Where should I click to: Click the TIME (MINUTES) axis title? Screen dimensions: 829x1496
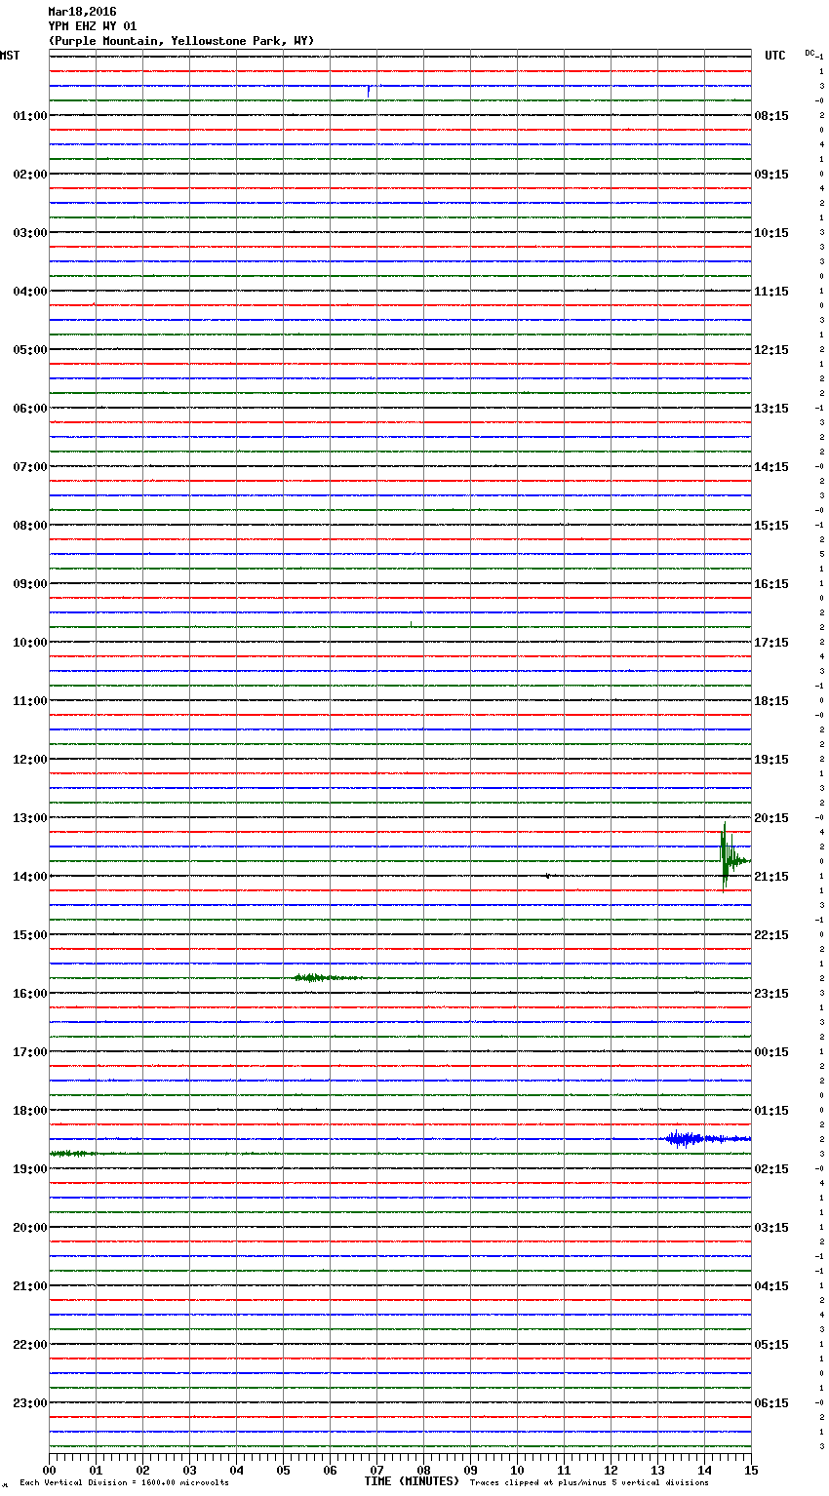tap(412, 1481)
